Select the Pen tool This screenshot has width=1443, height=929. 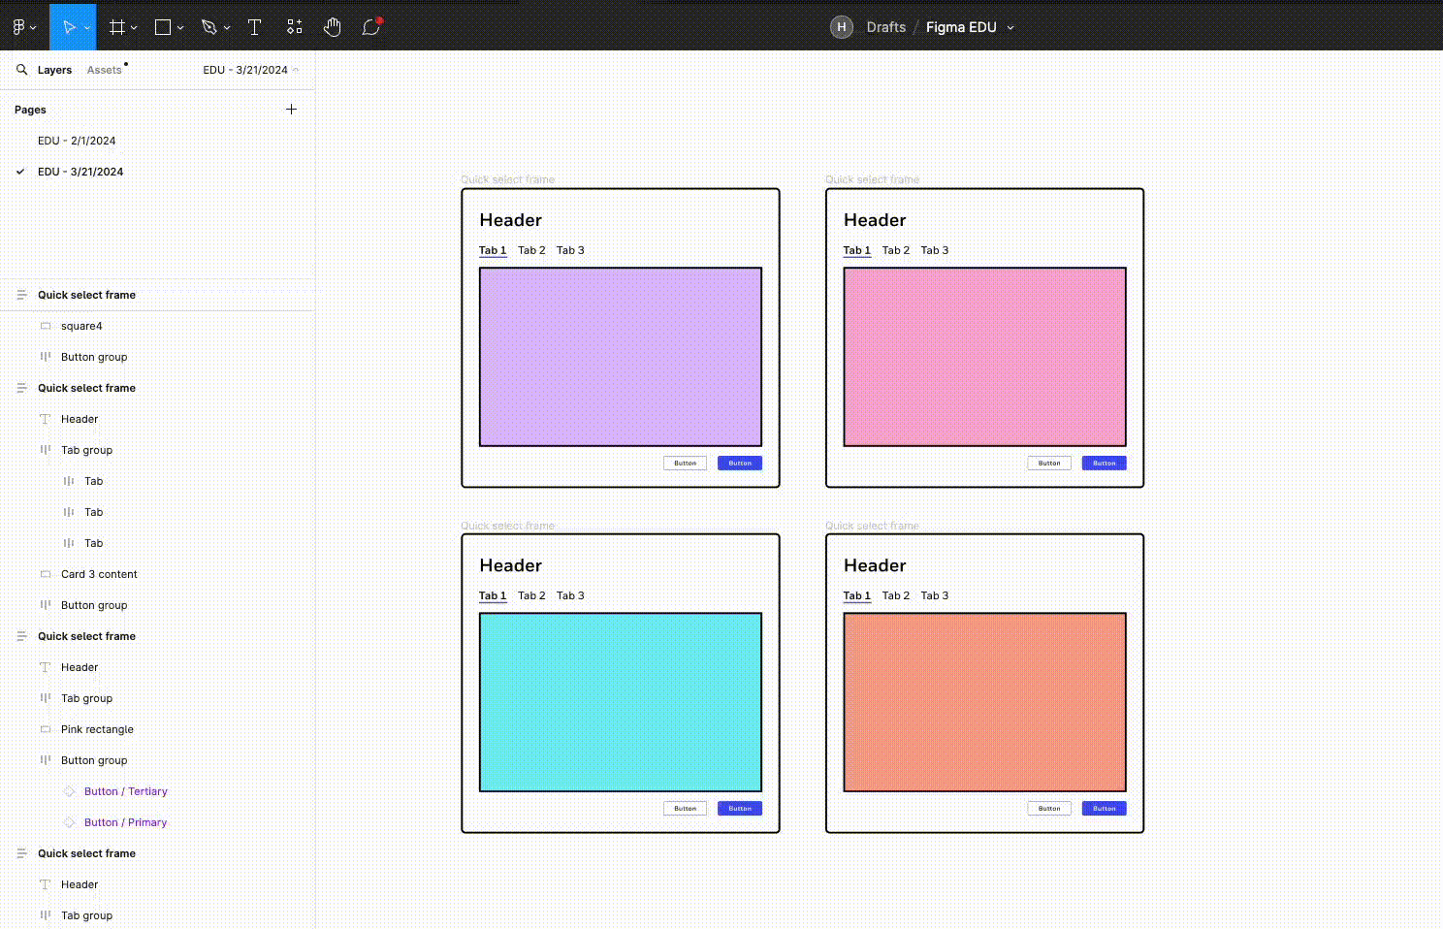[208, 27]
